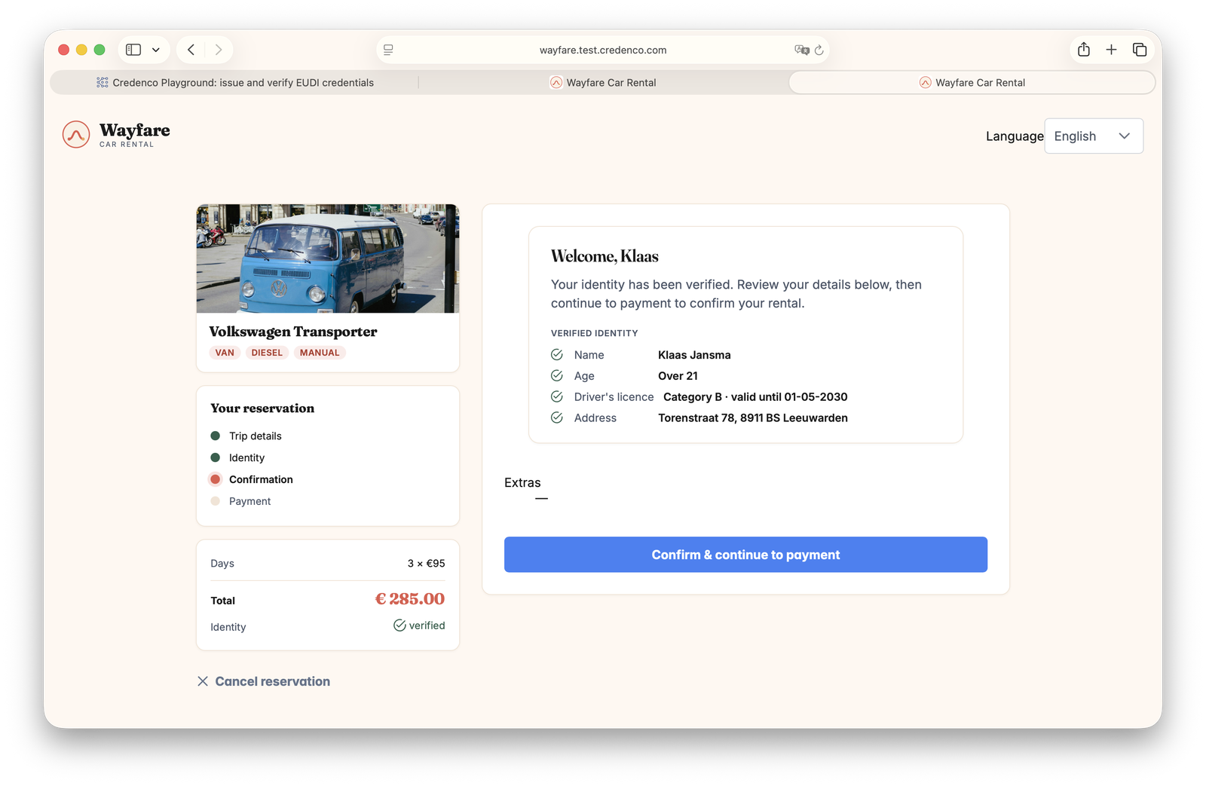Toggle the Safari sidebar button

[x=133, y=50]
